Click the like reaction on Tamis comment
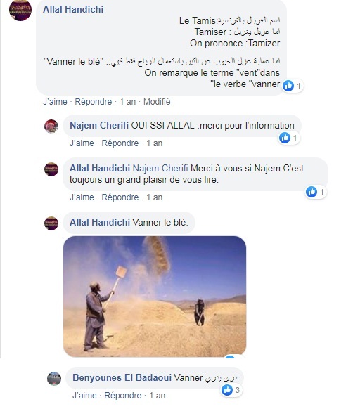This screenshot has height=416, width=353. [x=293, y=86]
